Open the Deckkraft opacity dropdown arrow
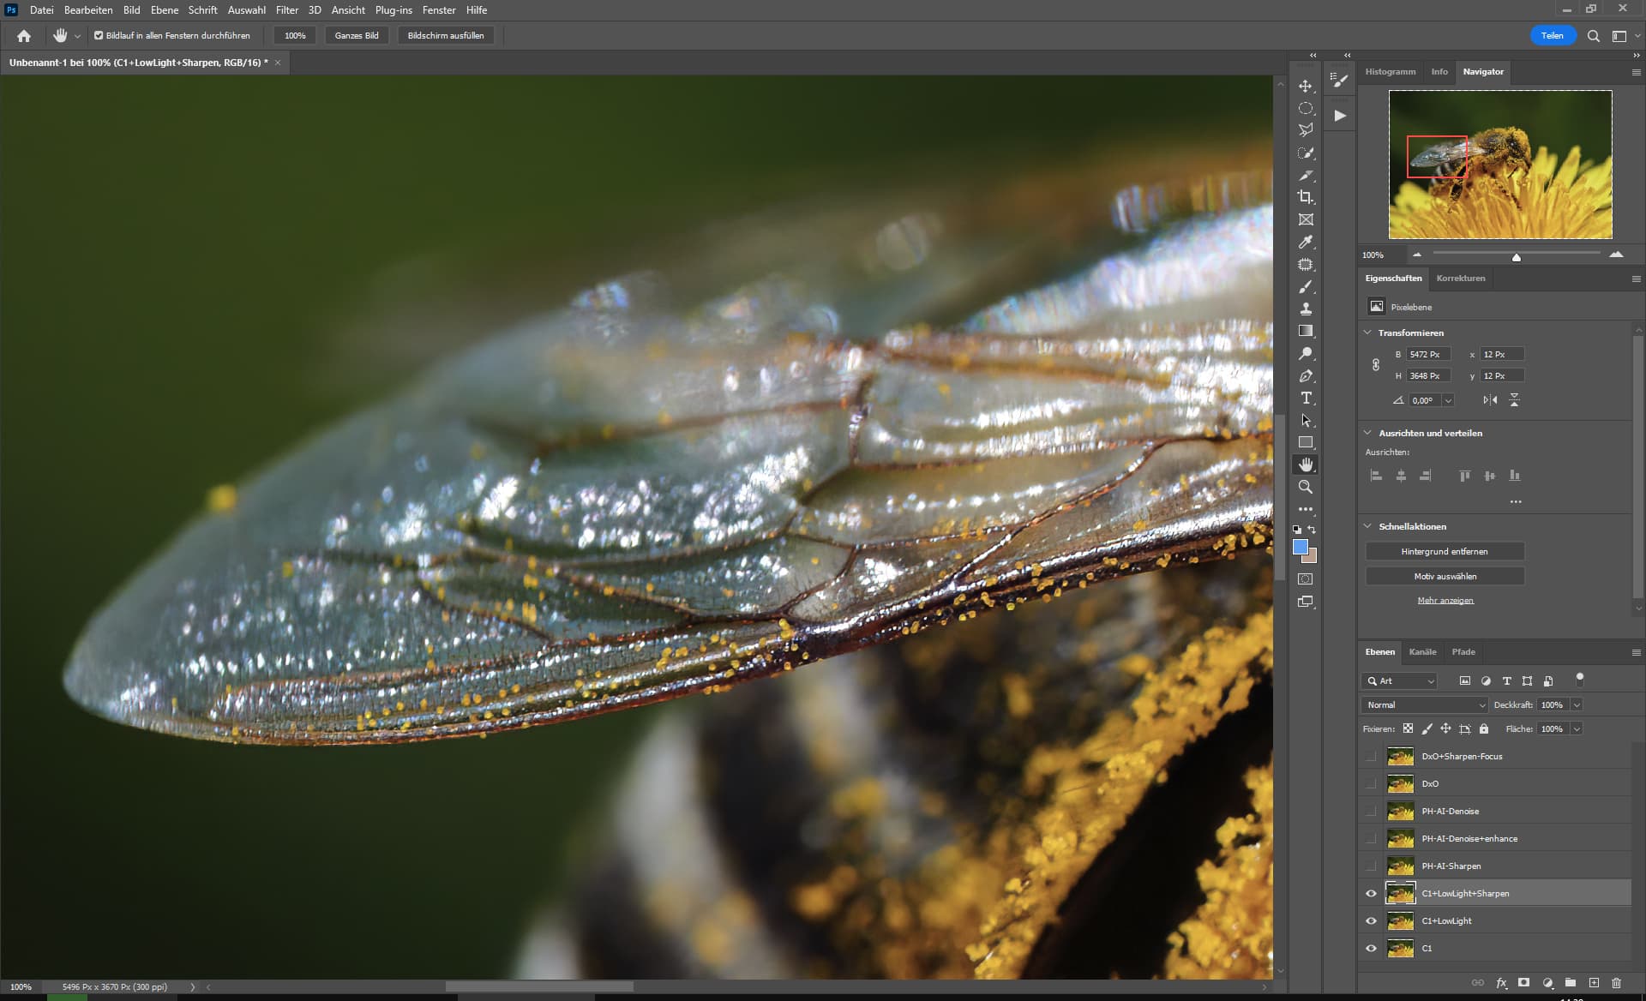 pos(1576,704)
